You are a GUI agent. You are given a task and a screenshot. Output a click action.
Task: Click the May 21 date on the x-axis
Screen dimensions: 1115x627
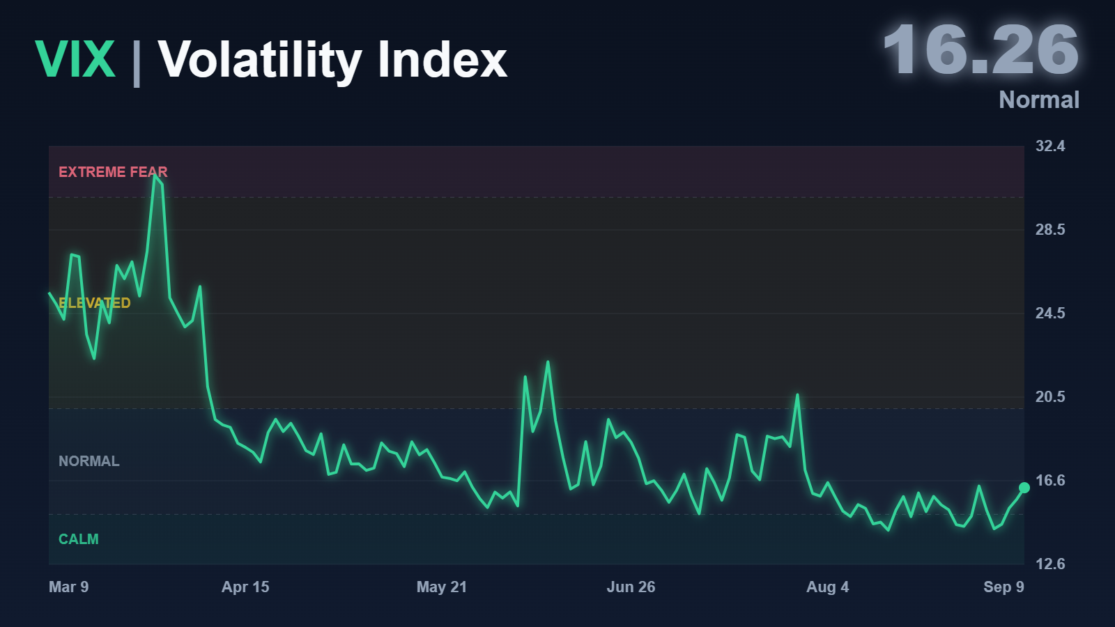[442, 587]
